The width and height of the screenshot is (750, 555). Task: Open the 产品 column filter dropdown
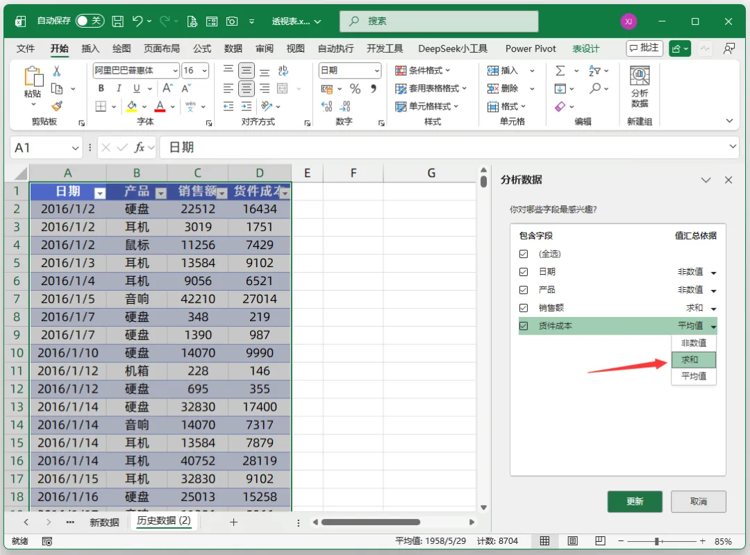161,193
